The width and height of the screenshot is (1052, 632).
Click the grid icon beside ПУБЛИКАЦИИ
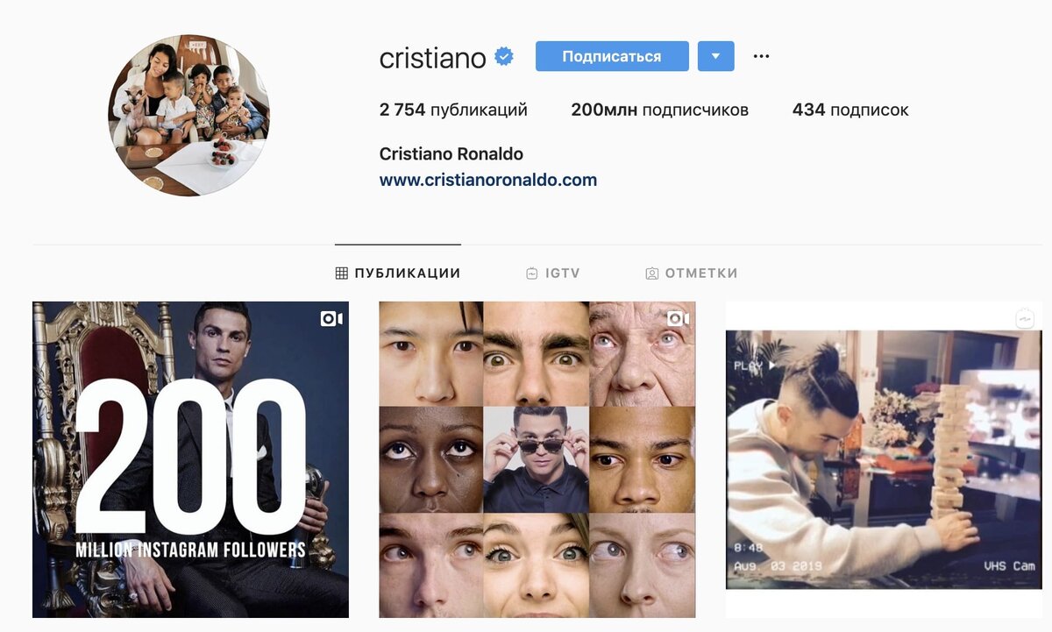(342, 273)
